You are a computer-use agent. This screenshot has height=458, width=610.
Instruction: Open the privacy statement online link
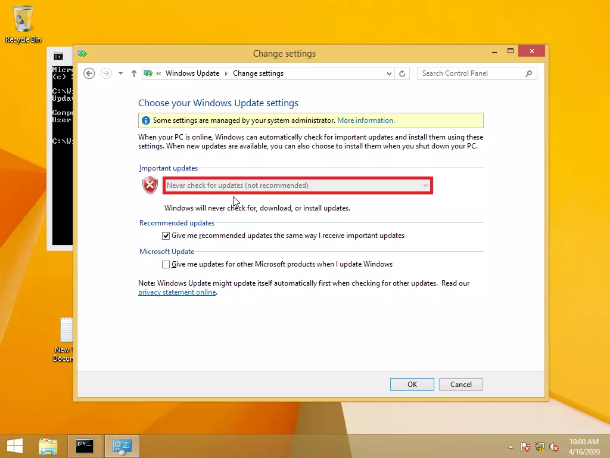pos(177,292)
